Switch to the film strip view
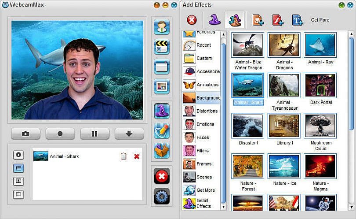The height and width of the screenshot is (219, 356). tap(18, 194)
